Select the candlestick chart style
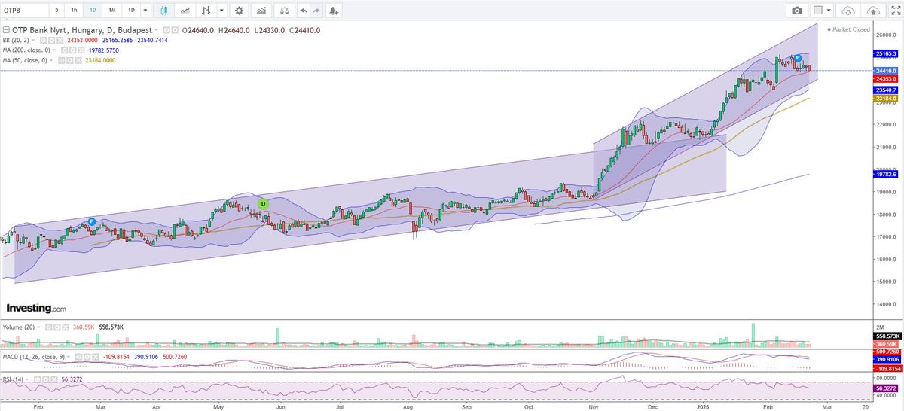The width and height of the screenshot is (904, 411). (163, 11)
